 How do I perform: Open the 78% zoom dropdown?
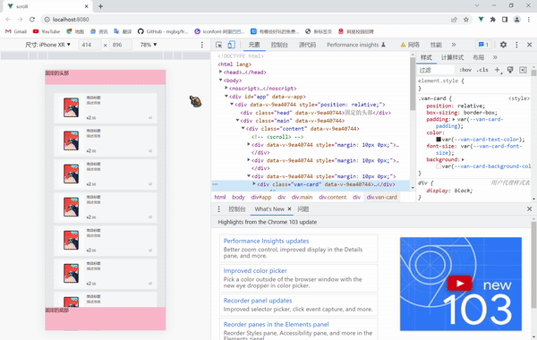click(x=149, y=45)
